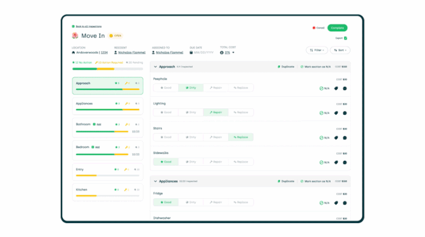Viewport: 425px width, 237px height.
Task: Expand the total cost dropdown arrow
Action: [x=233, y=53]
